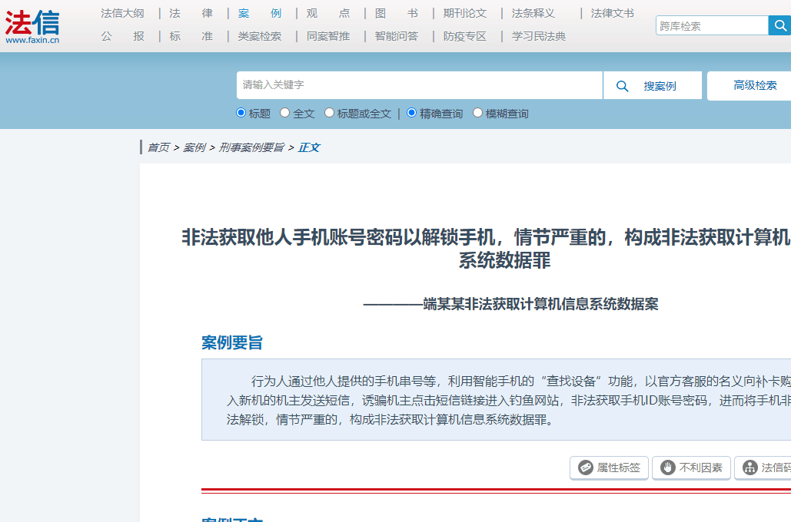Select the 标题 radio button
This screenshot has height=522, width=791.
point(241,113)
